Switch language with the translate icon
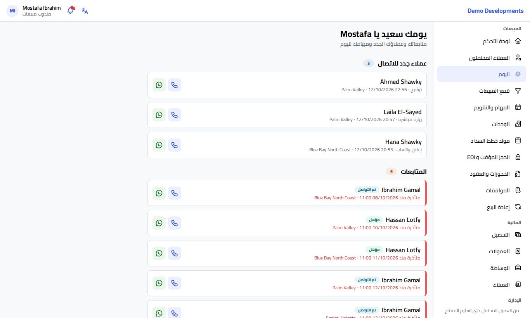 (85, 11)
